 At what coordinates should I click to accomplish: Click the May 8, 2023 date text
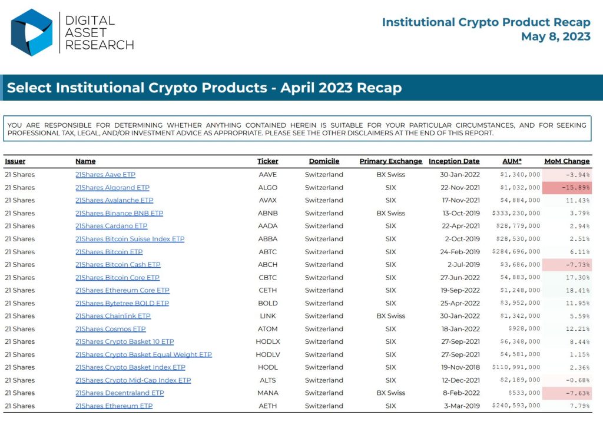pos(556,36)
